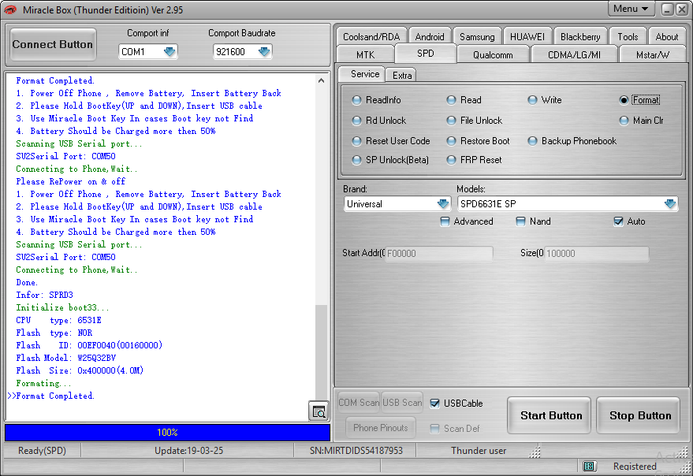This screenshot has width=693, height=476.
Task: Toggle the Scan Def checkbox
Action: [435, 428]
